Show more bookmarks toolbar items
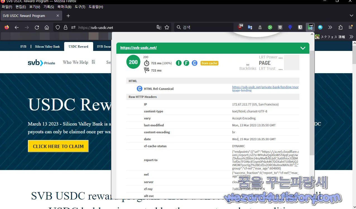The image size is (356, 209). 352,37
